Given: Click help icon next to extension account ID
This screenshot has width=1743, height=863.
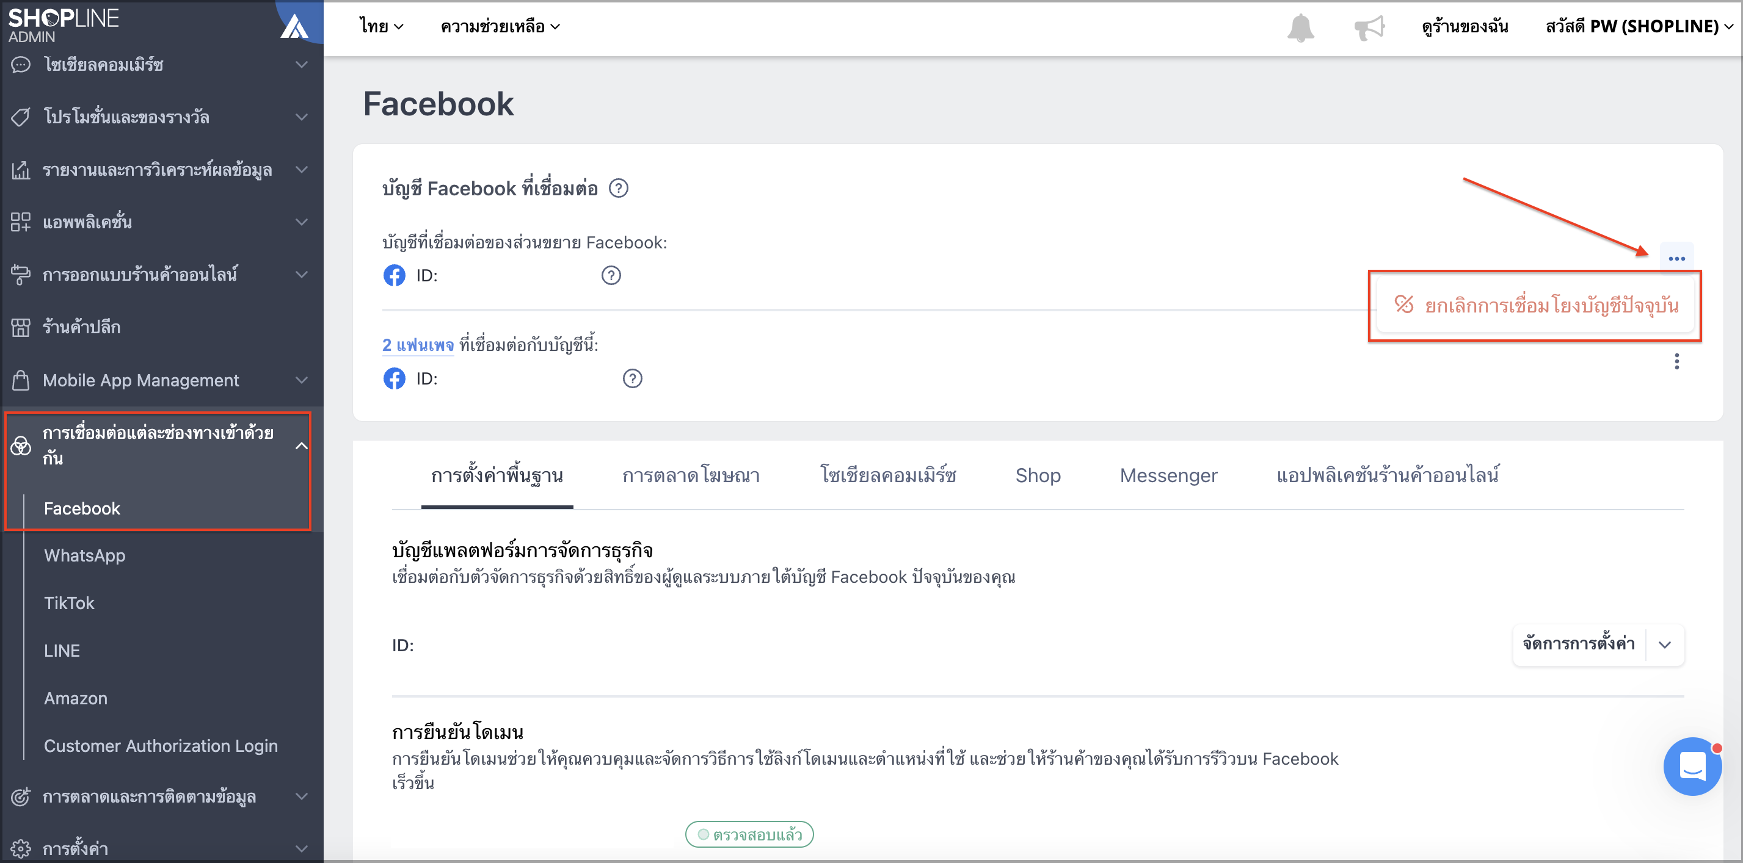Looking at the screenshot, I should pos(611,275).
